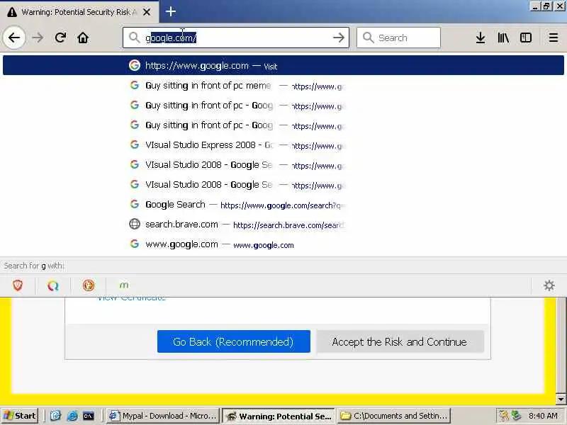Open the View Certificate link

click(x=131, y=299)
